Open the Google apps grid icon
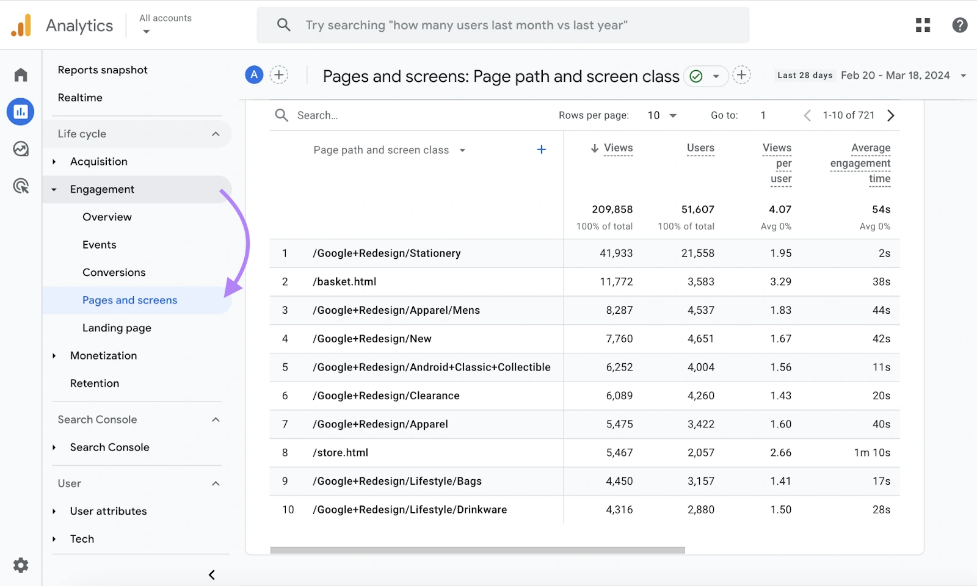This screenshot has height=586, width=977. (923, 25)
